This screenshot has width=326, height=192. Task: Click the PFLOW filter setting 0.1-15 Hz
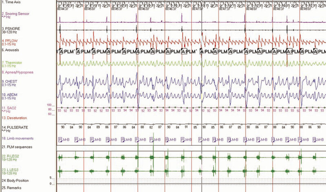[x=9, y=44]
